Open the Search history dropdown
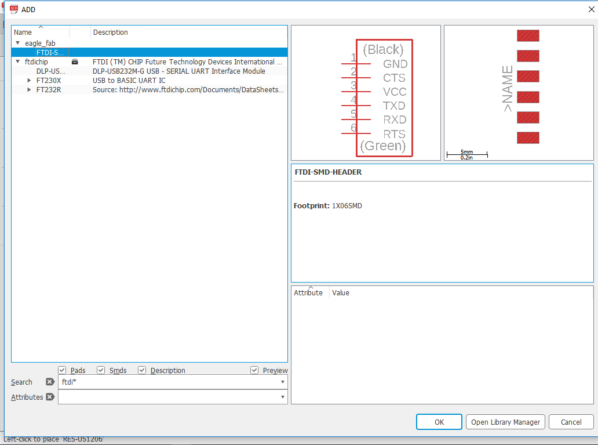 (283, 382)
